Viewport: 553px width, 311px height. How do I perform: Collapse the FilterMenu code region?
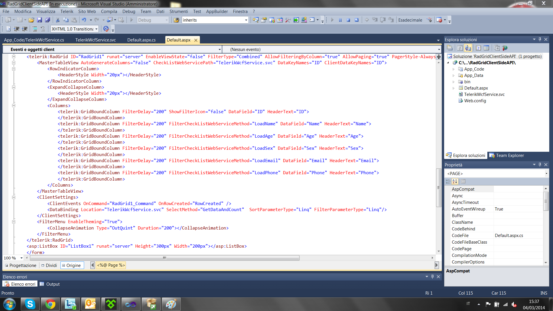pyautogui.click(x=14, y=222)
